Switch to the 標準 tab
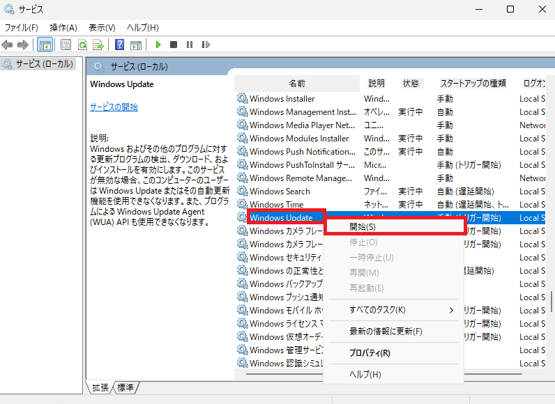The width and height of the screenshot is (555, 404). coord(126,387)
